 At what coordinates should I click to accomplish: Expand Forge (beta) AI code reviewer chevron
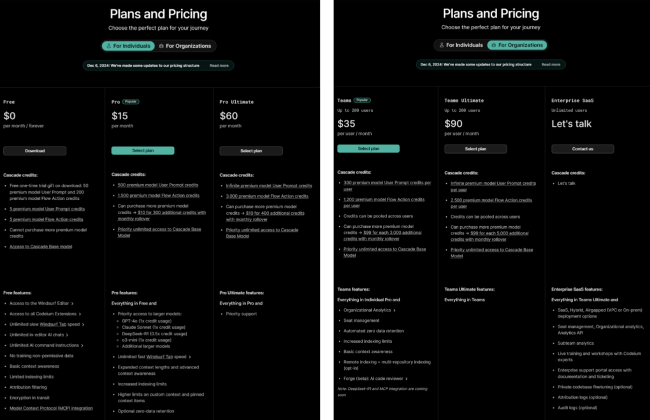(x=406, y=379)
